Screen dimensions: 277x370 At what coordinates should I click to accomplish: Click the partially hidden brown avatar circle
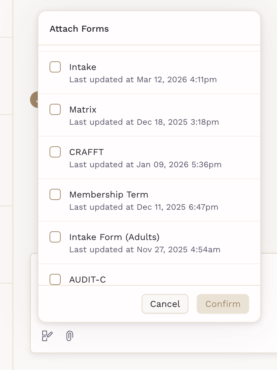pyautogui.click(x=34, y=100)
